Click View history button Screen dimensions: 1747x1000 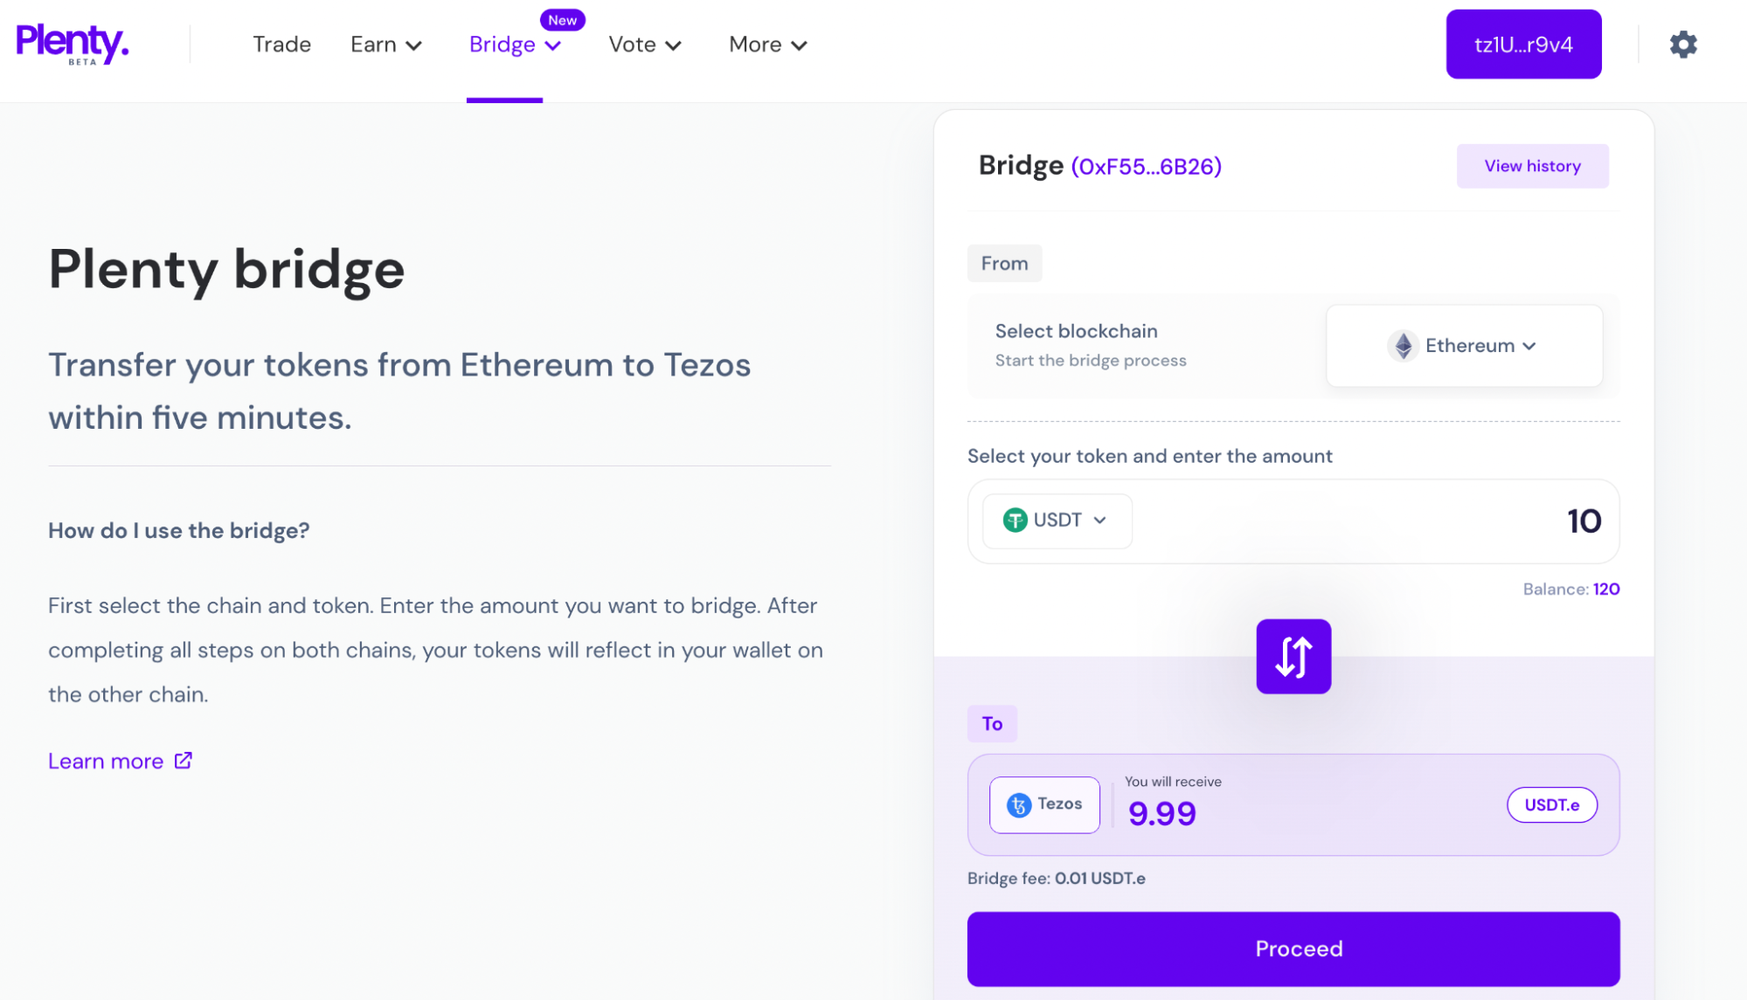[x=1531, y=166]
